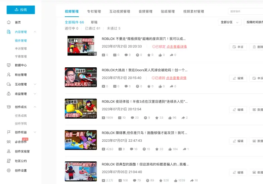The image size is (263, 184).
Task: Click 编辑 button for 夜班体验 video
Action: point(238,110)
